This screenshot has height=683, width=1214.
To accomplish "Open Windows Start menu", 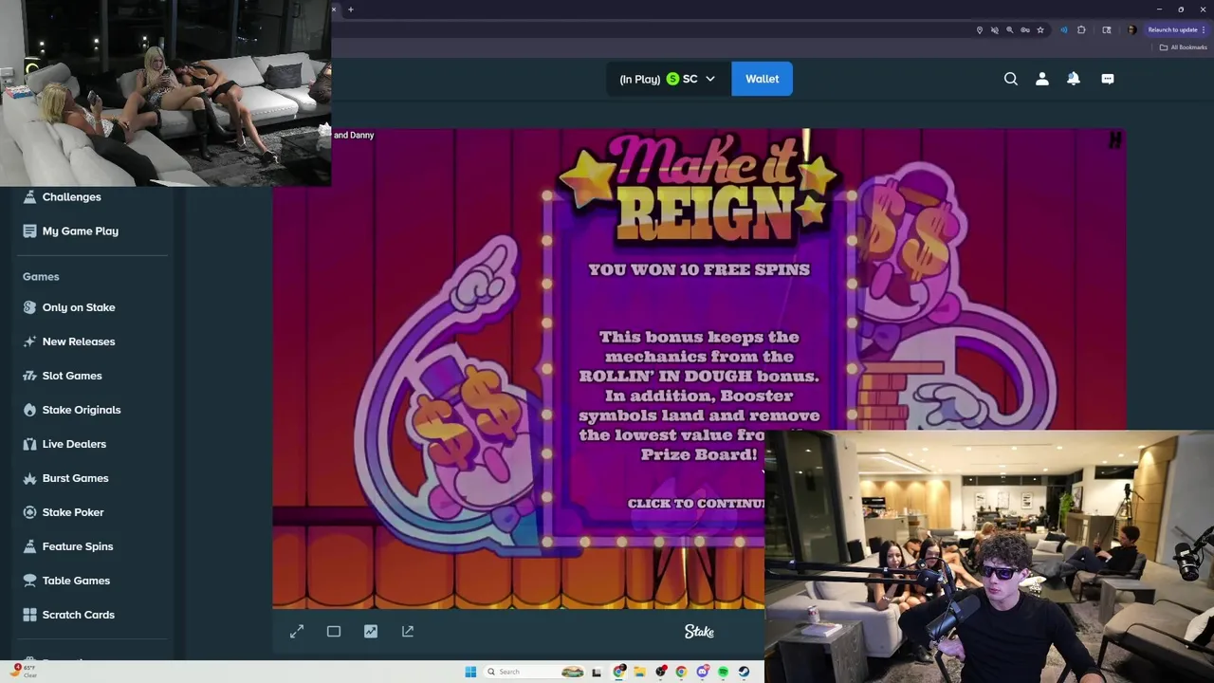I will pos(470,672).
